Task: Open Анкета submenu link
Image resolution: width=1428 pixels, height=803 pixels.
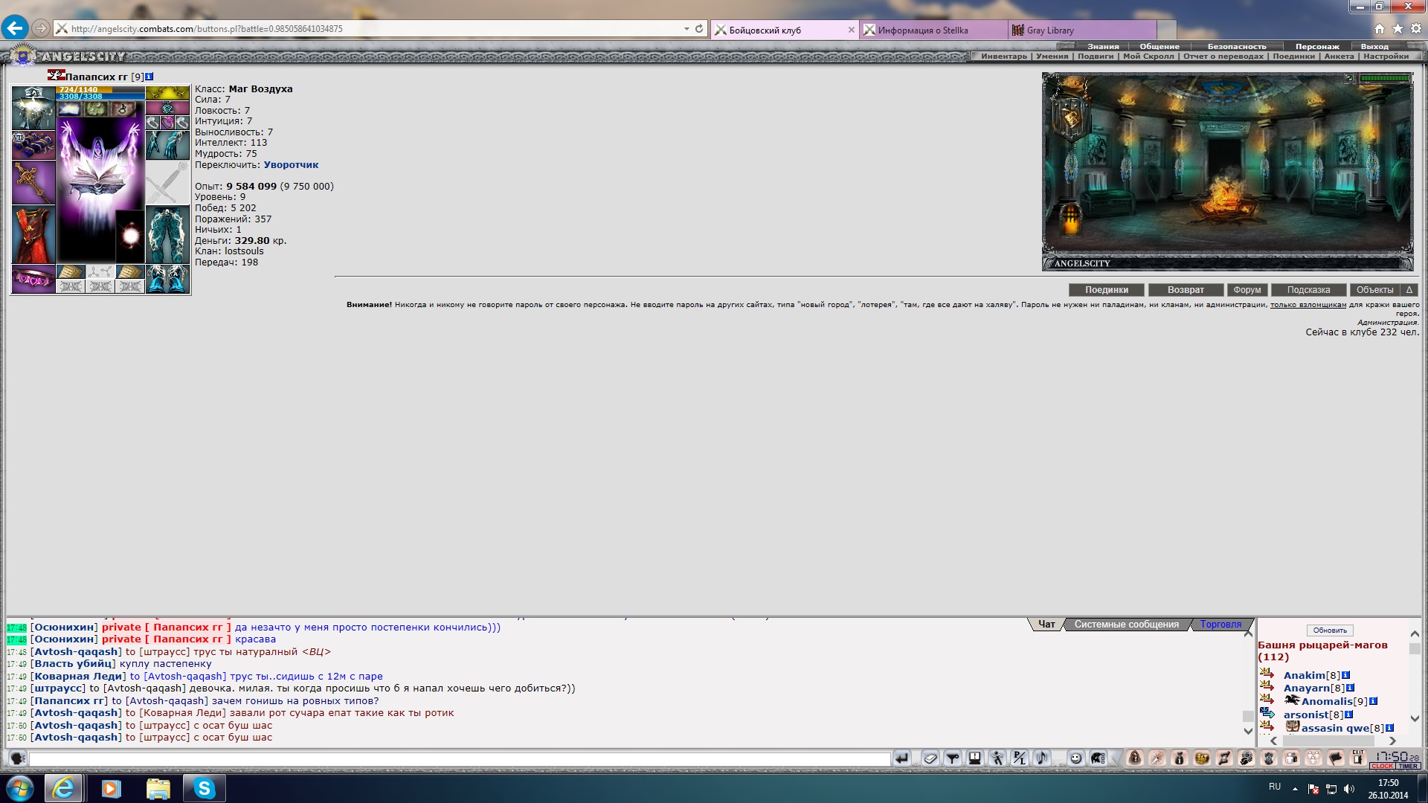Action: point(1339,56)
